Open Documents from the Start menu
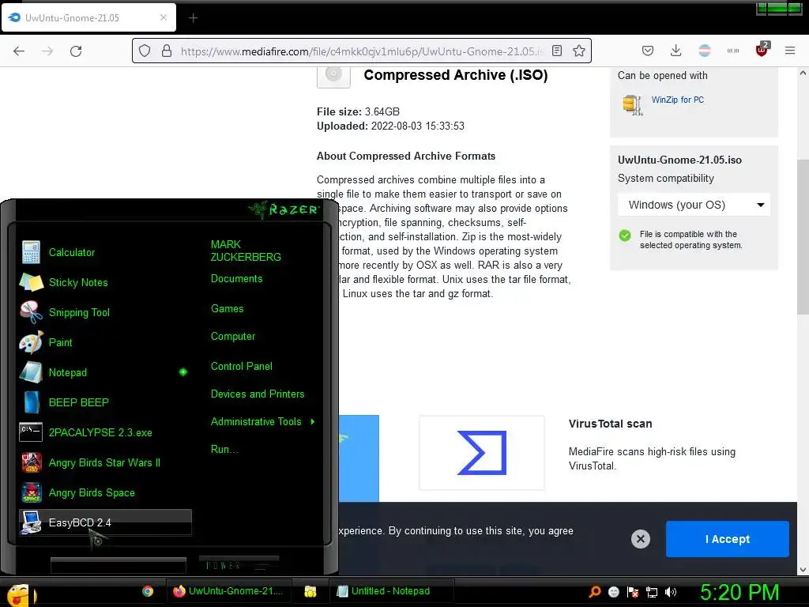The width and height of the screenshot is (809, 607). click(x=236, y=279)
